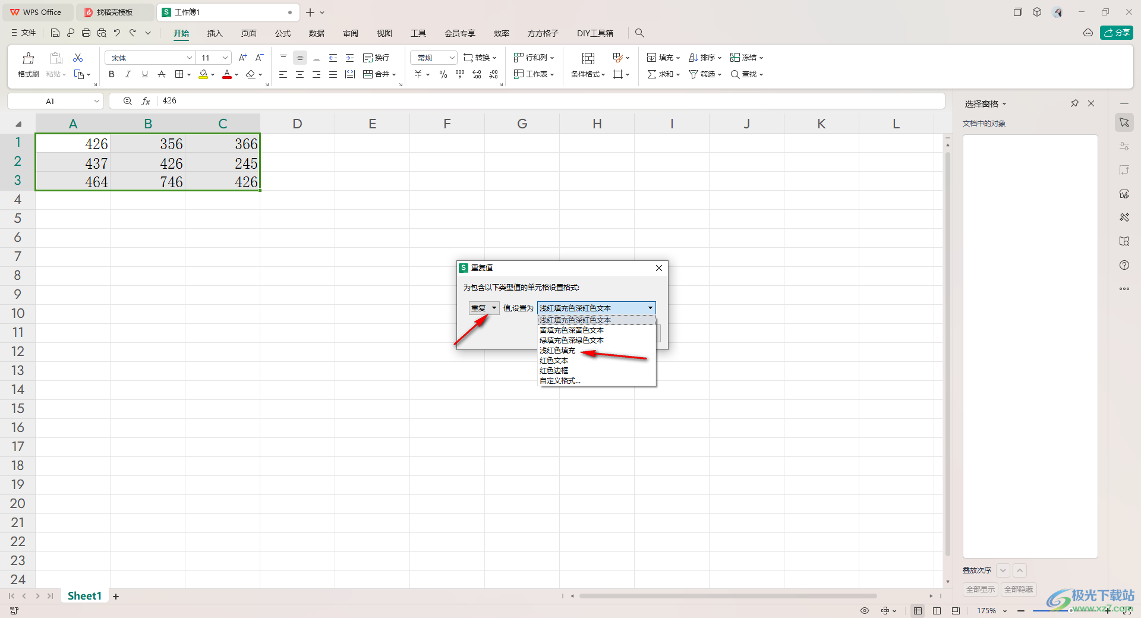
Task: Align text left in cell
Action: click(x=283, y=74)
